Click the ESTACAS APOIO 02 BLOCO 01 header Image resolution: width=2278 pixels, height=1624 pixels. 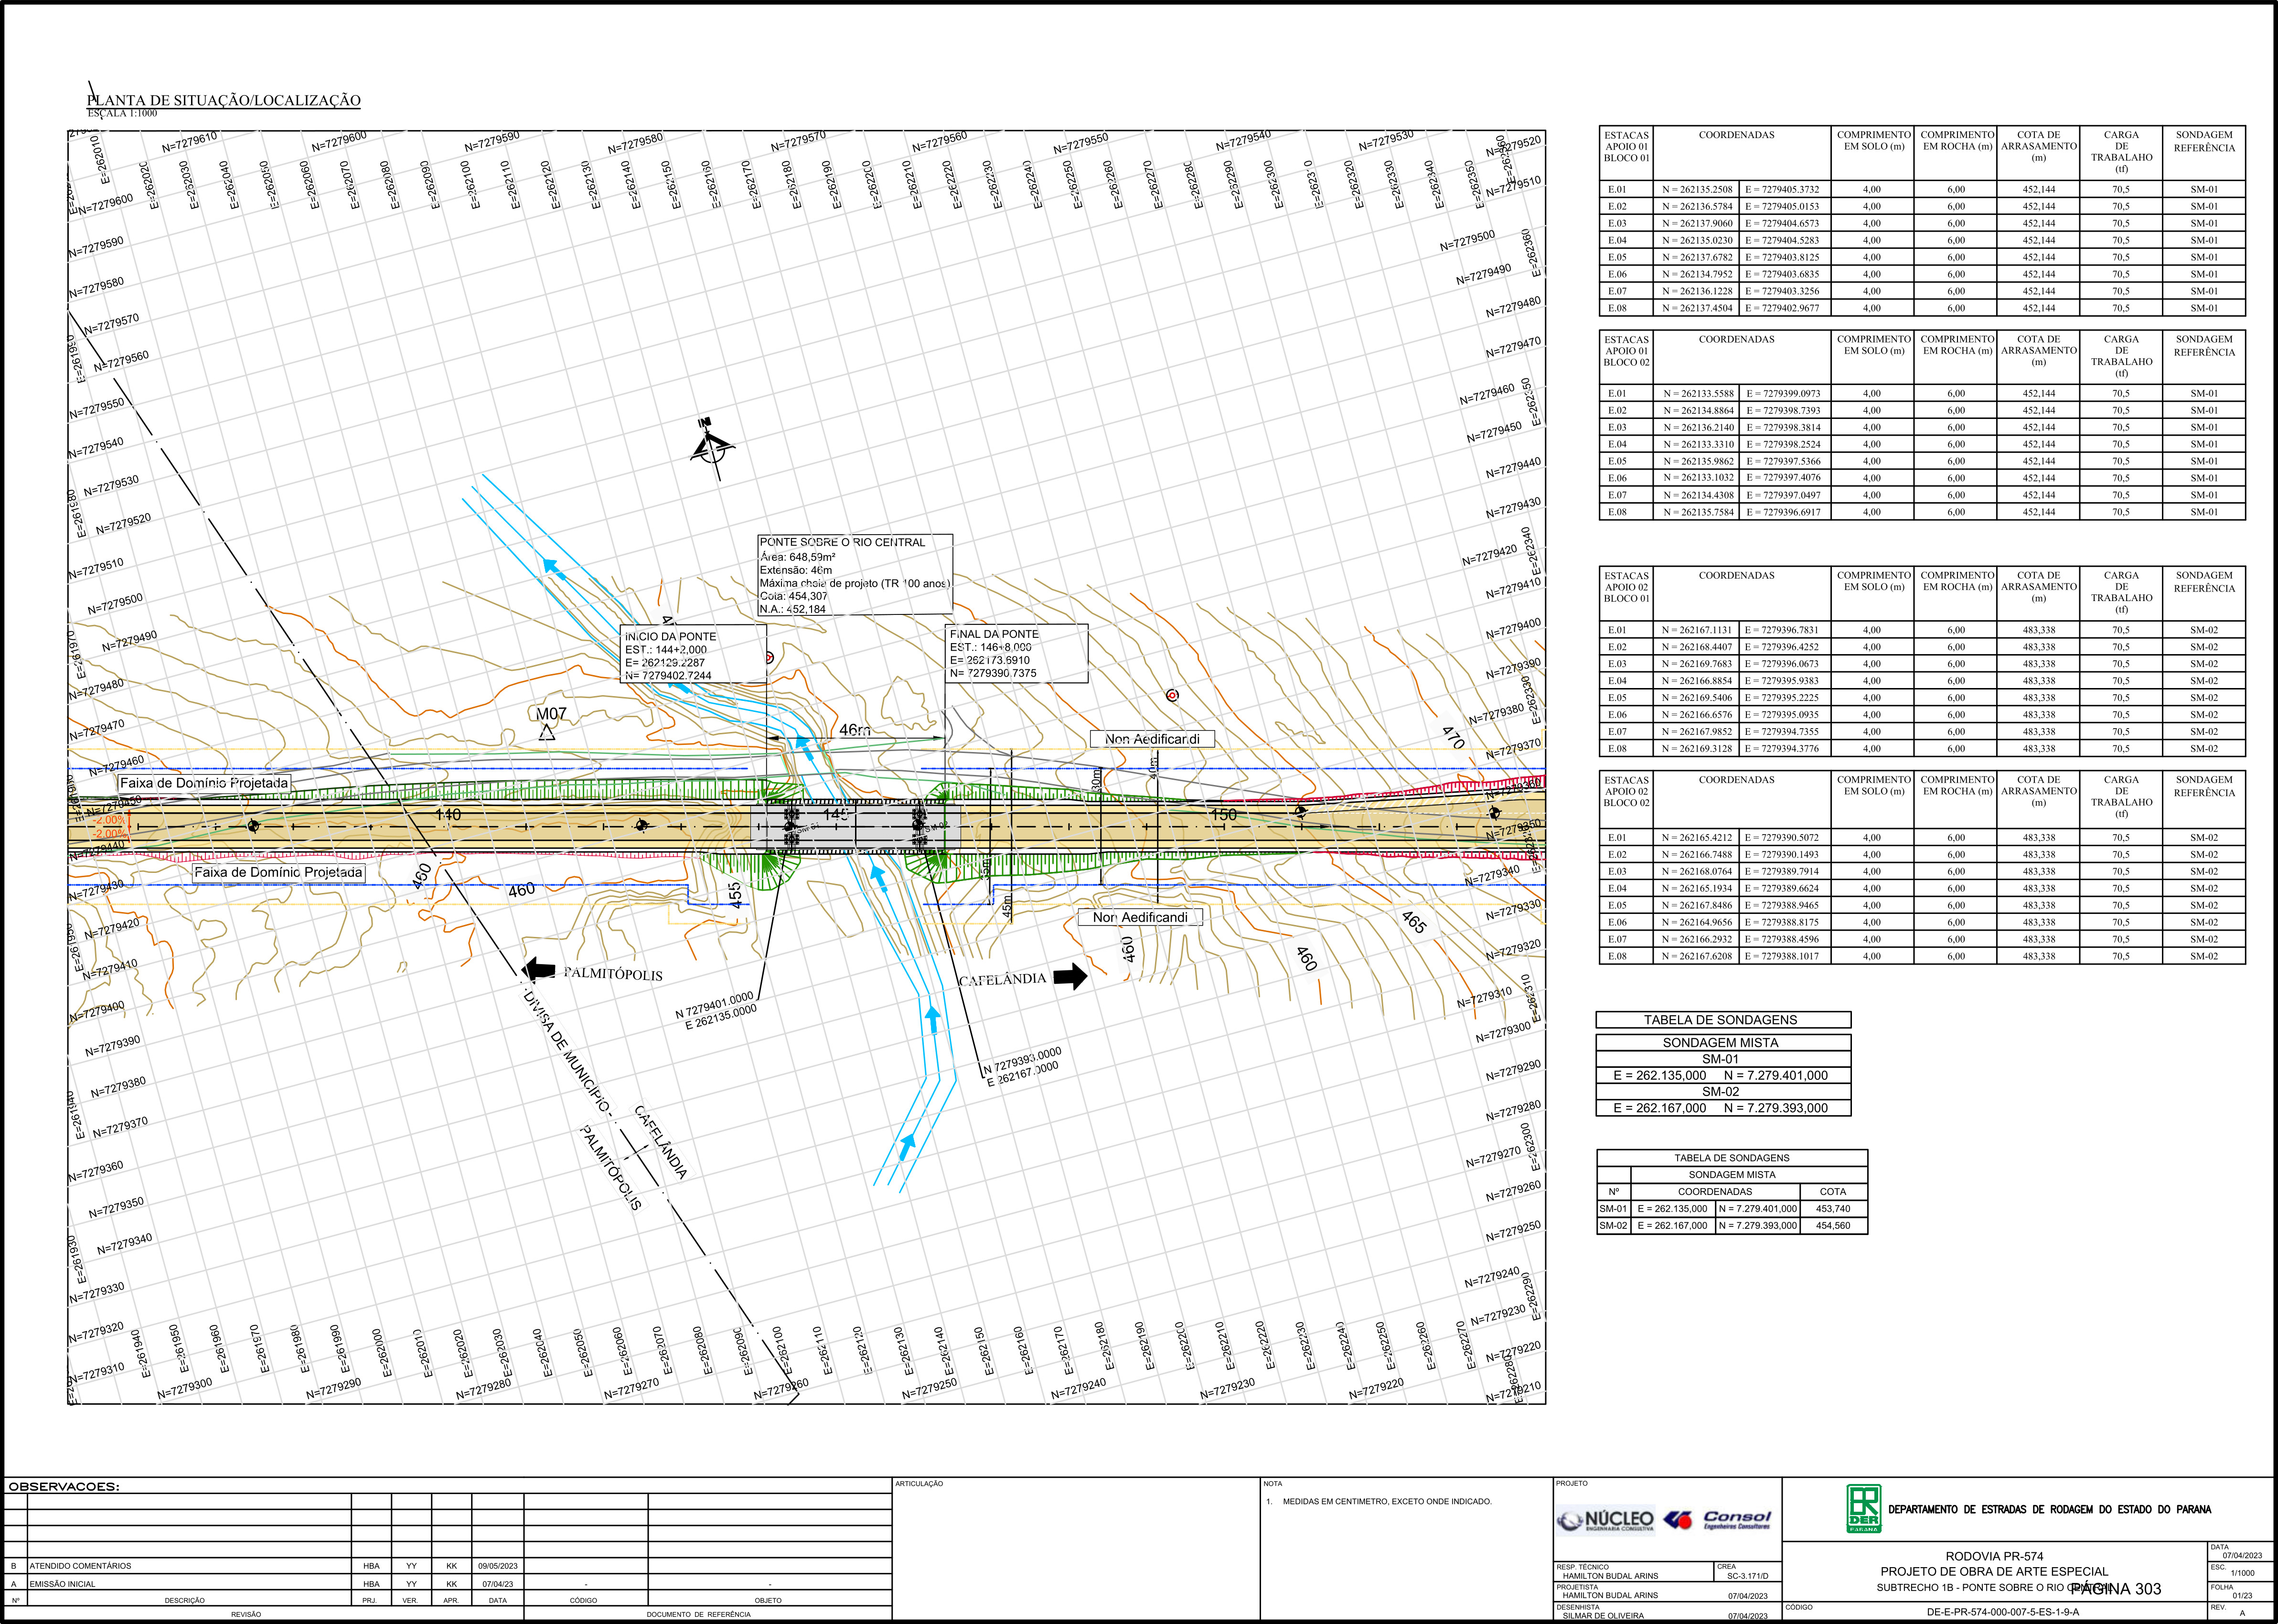pos(1627,587)
